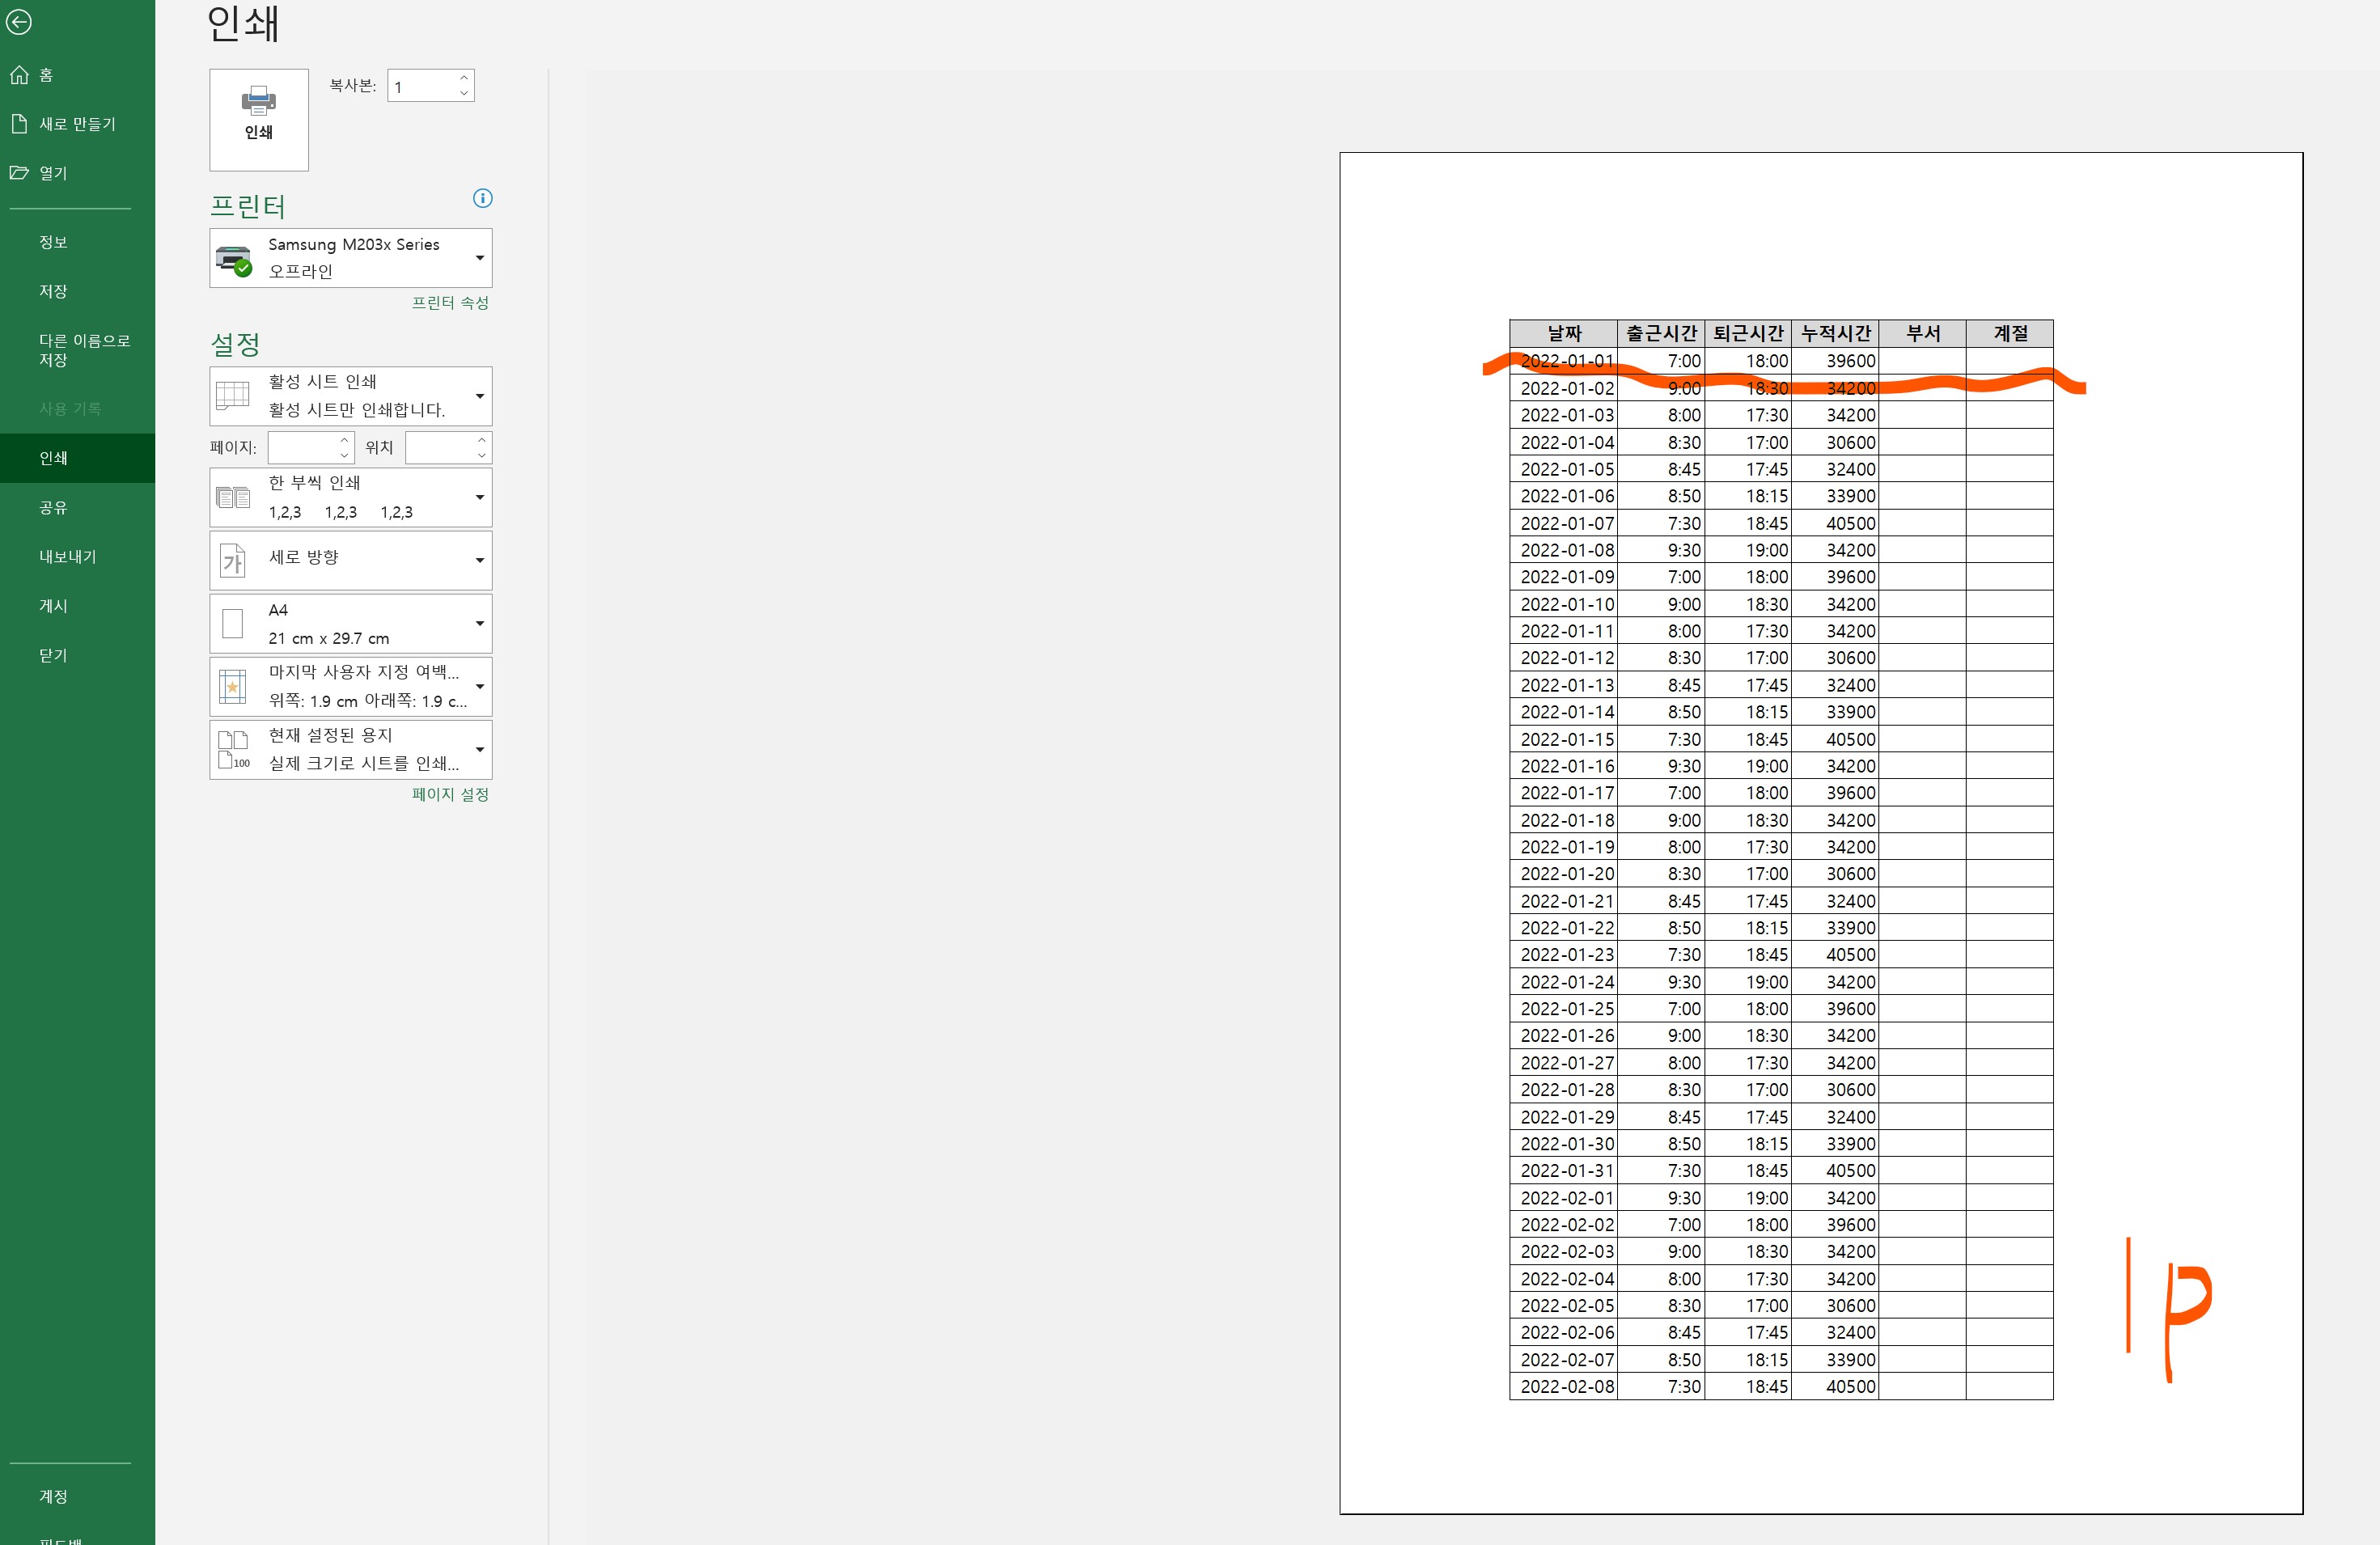Click the Home icon in sidebar
This screenshot has height=1545, width=2380.
(x=19, y=75)
